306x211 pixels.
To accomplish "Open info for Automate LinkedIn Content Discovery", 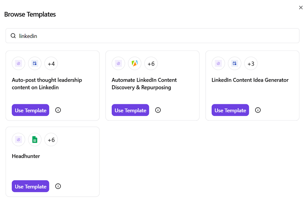I will (158, 110).
